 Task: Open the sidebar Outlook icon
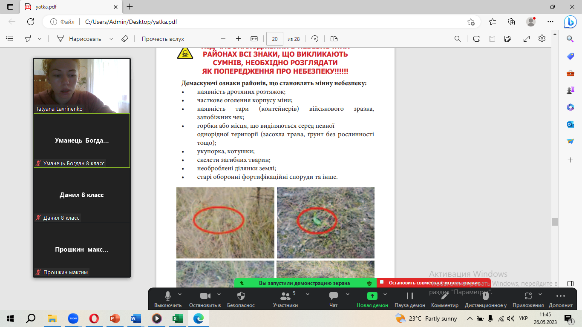click(570, 124)
